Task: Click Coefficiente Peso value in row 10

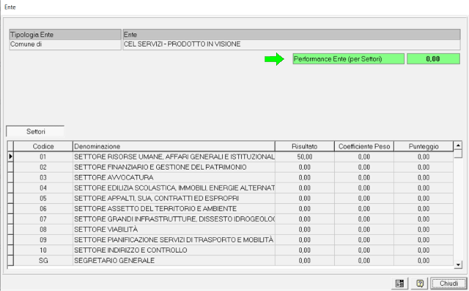Action: click(x=364, y=250)
